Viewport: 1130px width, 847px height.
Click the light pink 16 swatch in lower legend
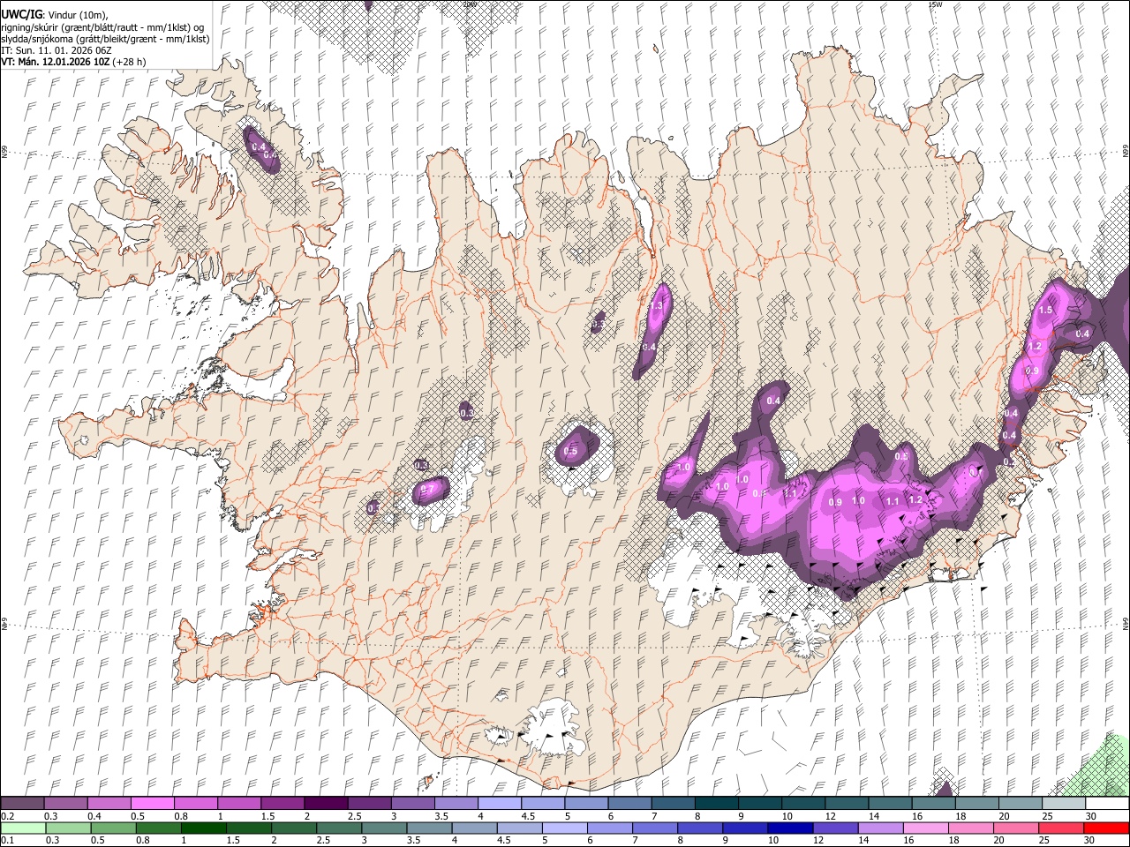(926, 828)
